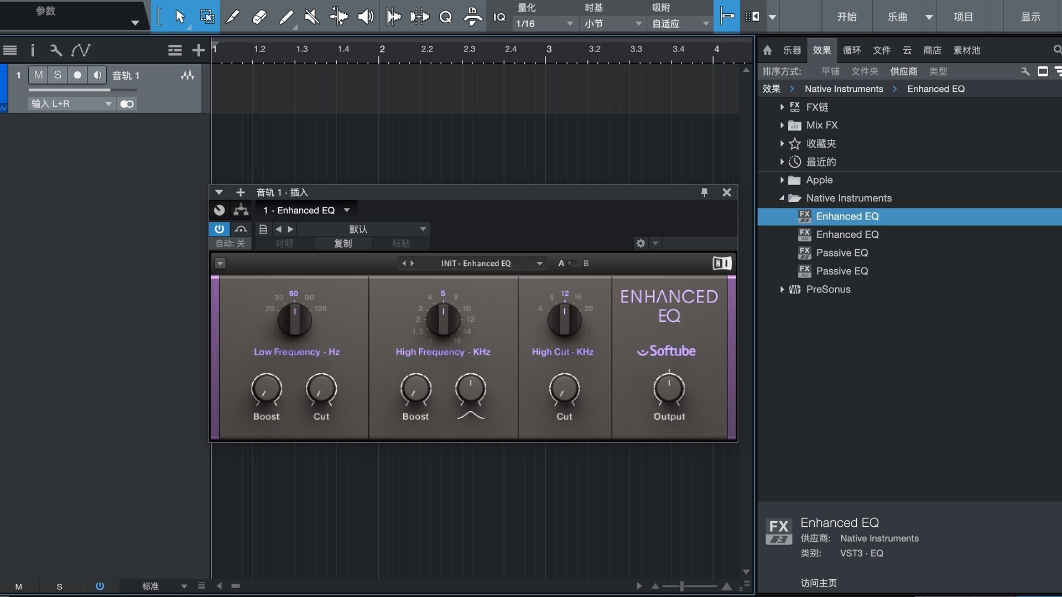Click bar 3 on the timeline ruler
Screen dimensions: 1062x597
[549, 49]
